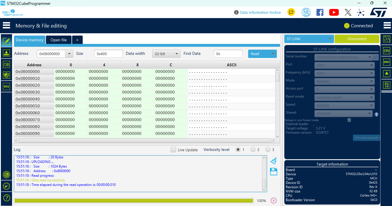Open the X social icon

pos(348,12)
